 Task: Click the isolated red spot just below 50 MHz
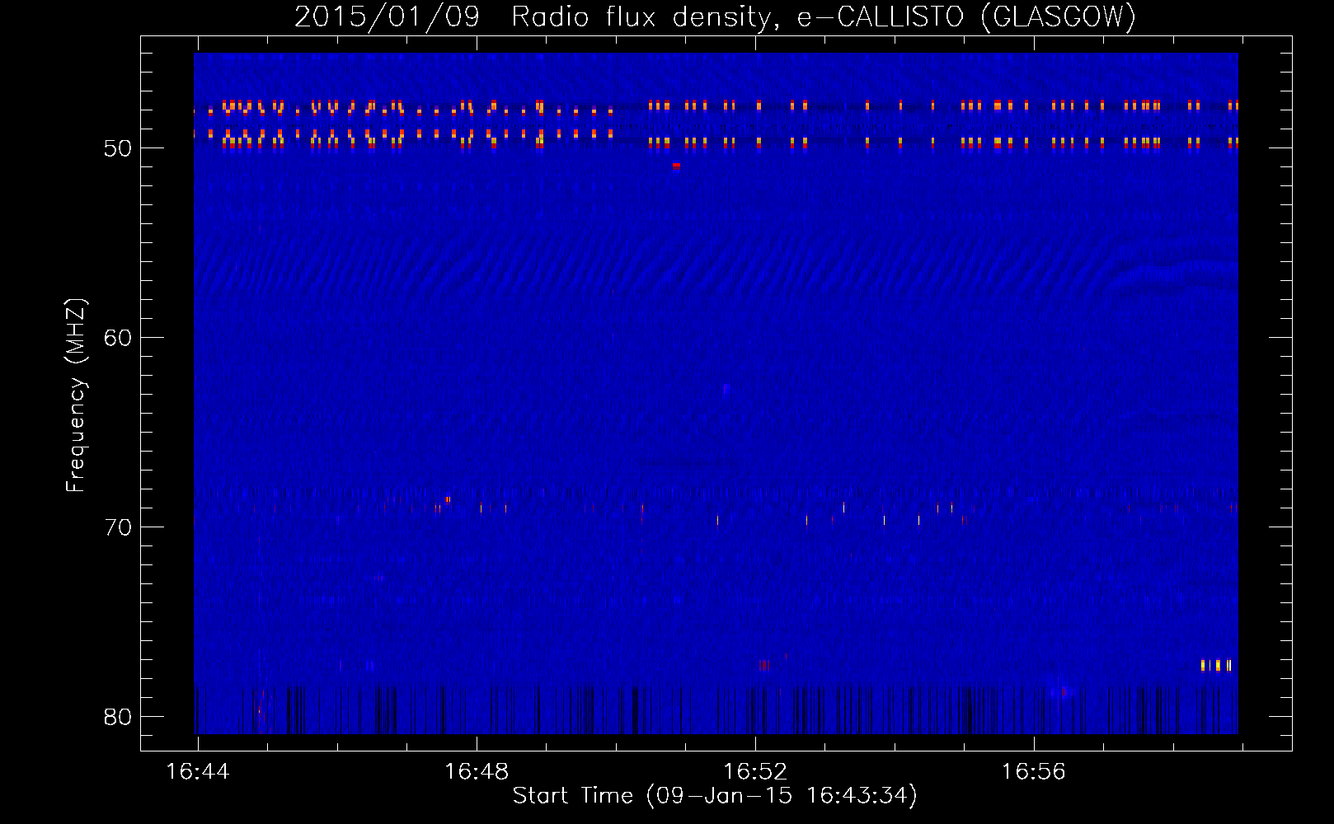pos(676,166)
